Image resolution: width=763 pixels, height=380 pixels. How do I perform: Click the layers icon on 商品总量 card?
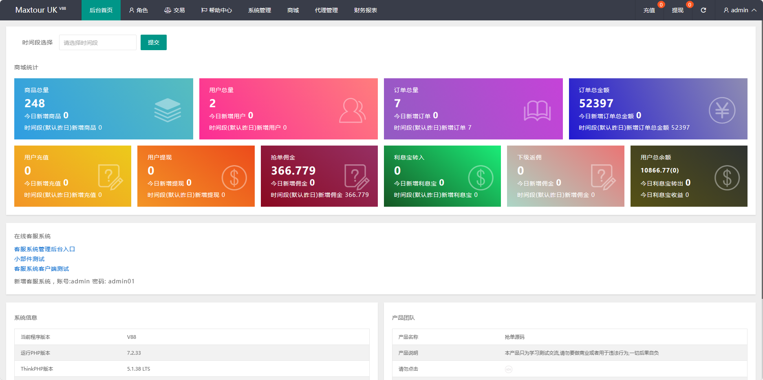(168, 110)
